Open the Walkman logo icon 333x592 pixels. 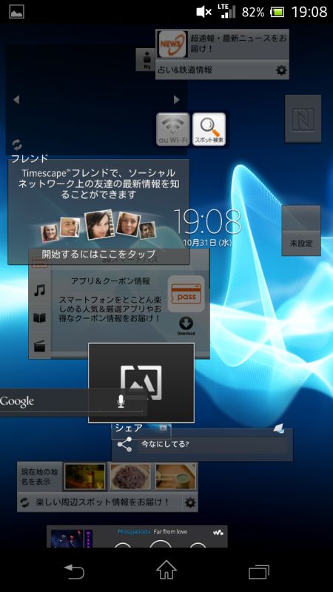click(218, 532)
